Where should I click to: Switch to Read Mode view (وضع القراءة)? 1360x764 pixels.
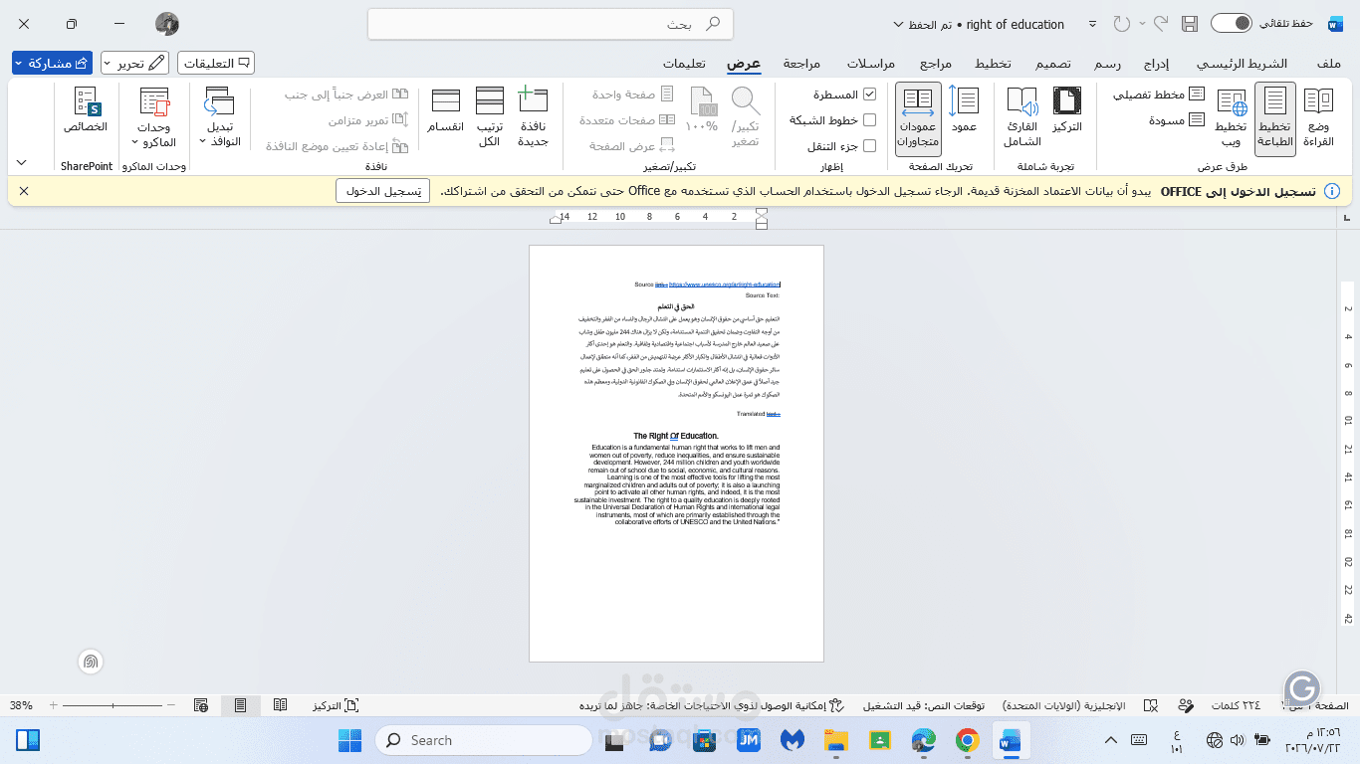pyautogui.click(x=1318, y=117)
